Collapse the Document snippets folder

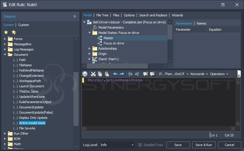(5, 55)
